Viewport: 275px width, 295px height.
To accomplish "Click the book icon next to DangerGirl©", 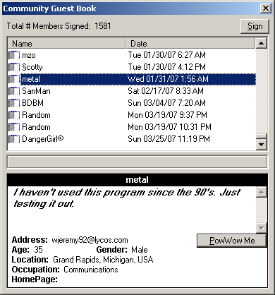I will [x=14, y=139].
